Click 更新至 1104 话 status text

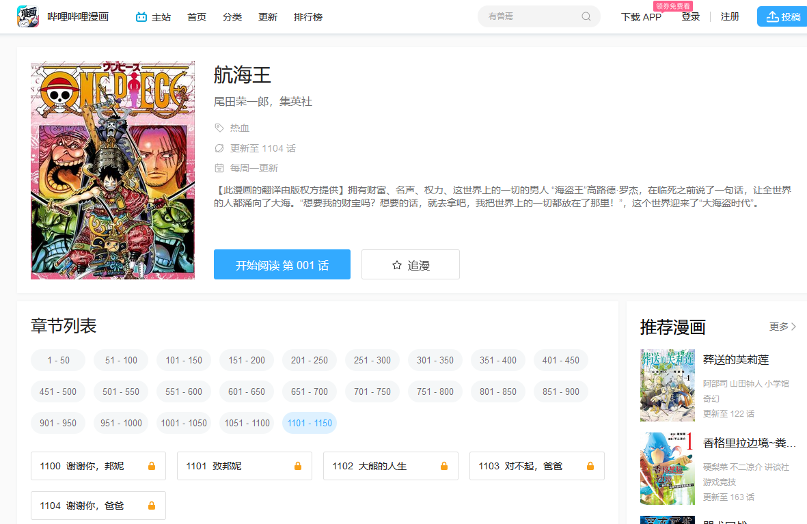tap(263, 148)
